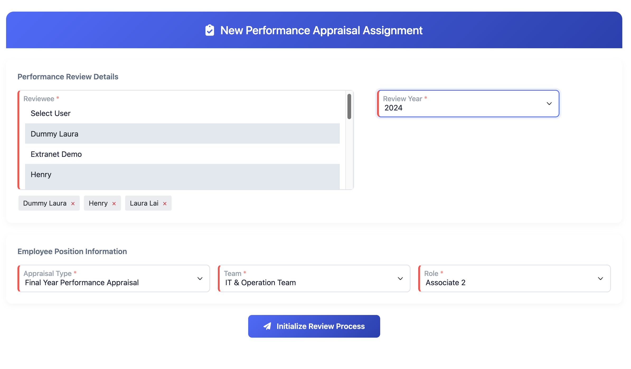Click the Reviewee list scrollbar thumb
The image size is (631, 369).
[349, 106]
